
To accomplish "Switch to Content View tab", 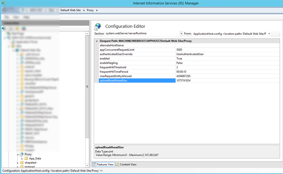I will 126,164.
